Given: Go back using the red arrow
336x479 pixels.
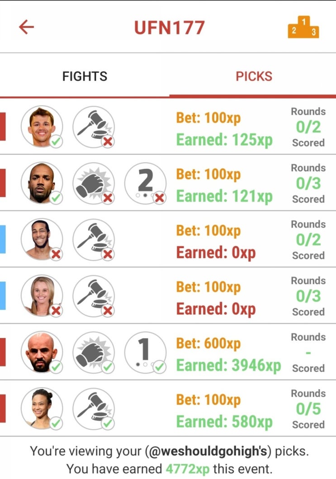Looking at the screenshot, I should tap(26, 27).
